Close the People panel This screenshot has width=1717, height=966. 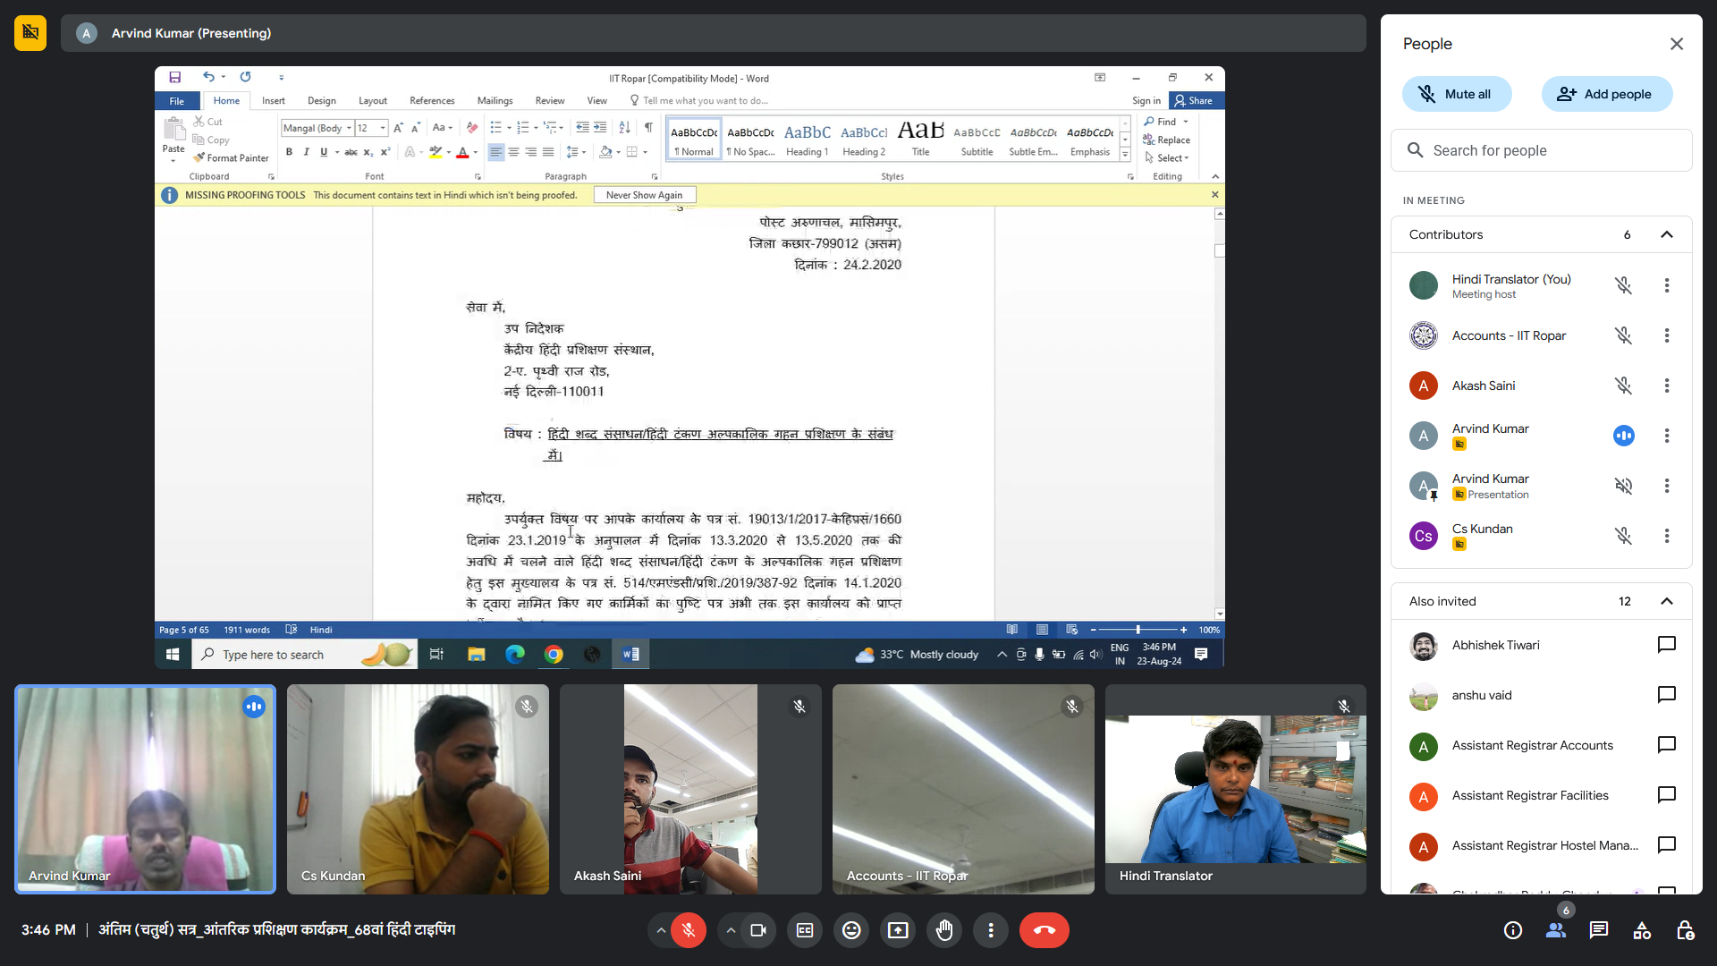click(1677, 44)
